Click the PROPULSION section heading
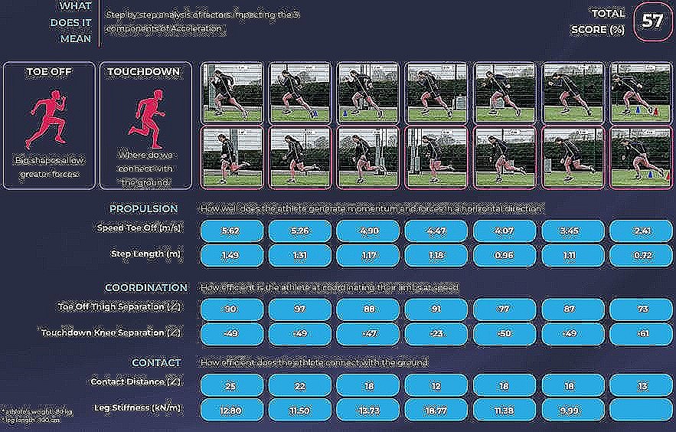The height and width of the screenshot is (432, 676). 144,208
